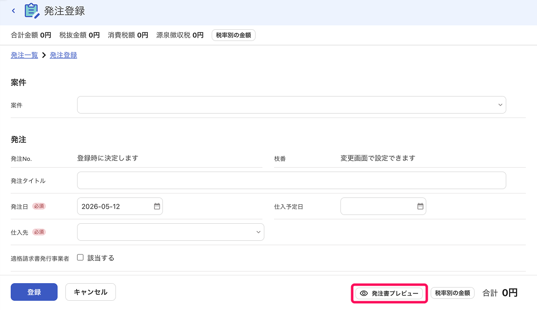537x310 pixels.
Task: Click the top 税率別の金額 button
Action: pos(234,35)
